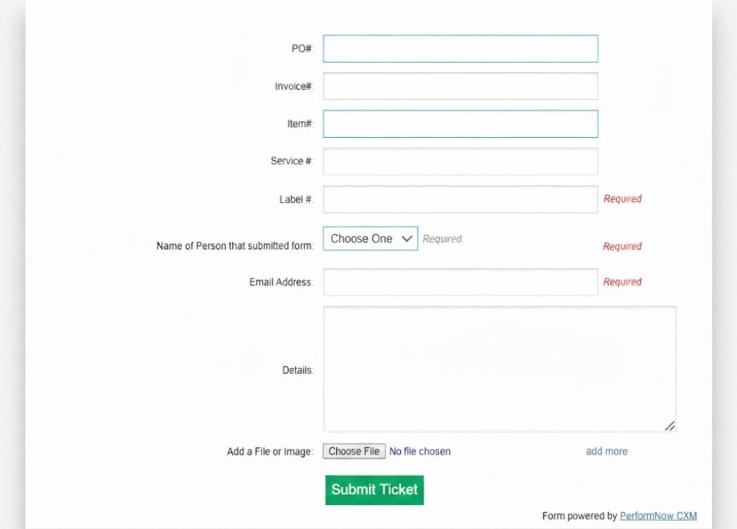The height and width of the screenshot is (529, 737).
Task: Click the Service # input field
Action: pos(460,161)
